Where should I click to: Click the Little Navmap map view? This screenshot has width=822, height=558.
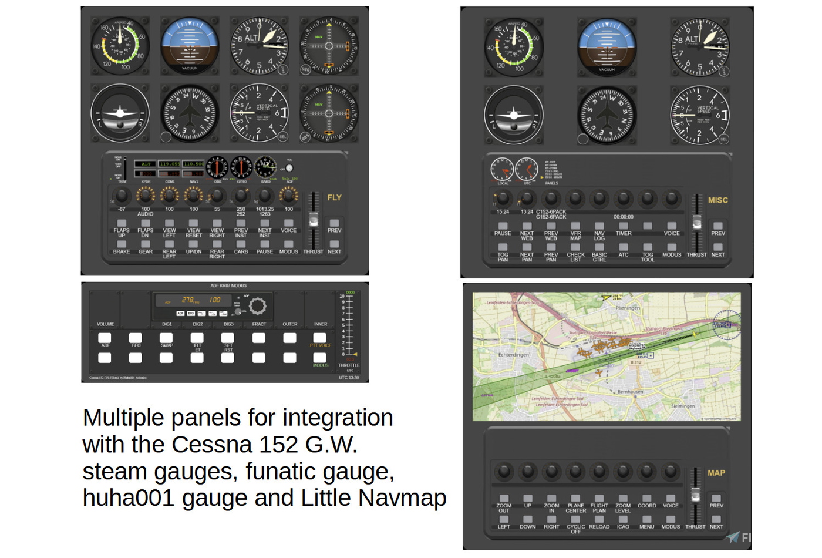tap(607, 357)
